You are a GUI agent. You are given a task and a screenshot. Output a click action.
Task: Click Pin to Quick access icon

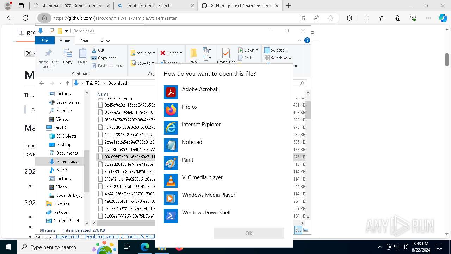click(x=49, y=59)
